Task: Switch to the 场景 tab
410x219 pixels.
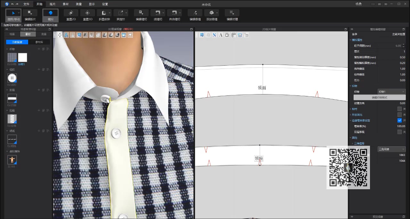Action: 12,34
